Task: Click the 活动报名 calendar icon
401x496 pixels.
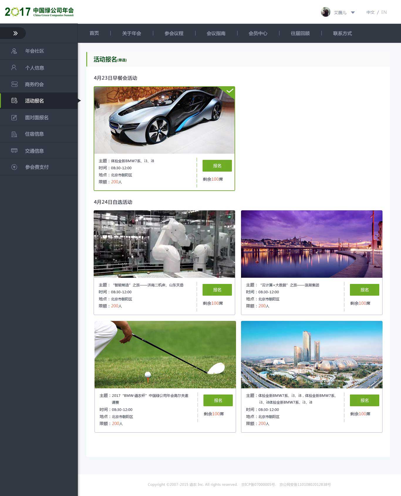Action: click(14, 101)
